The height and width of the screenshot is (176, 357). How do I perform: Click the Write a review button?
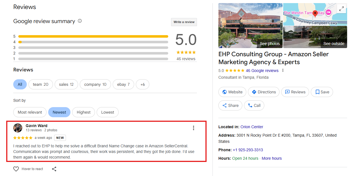(184, 22)
